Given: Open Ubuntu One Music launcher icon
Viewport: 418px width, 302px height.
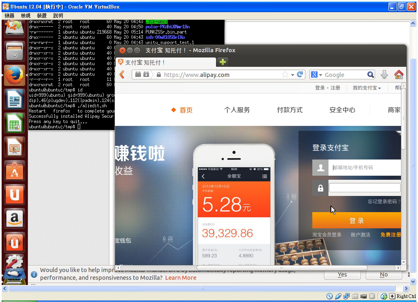Looking at the screenshot, I should coord(15,242).
